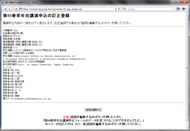
Task: Click the red 注意 warning text
Action: coord(66,117)
